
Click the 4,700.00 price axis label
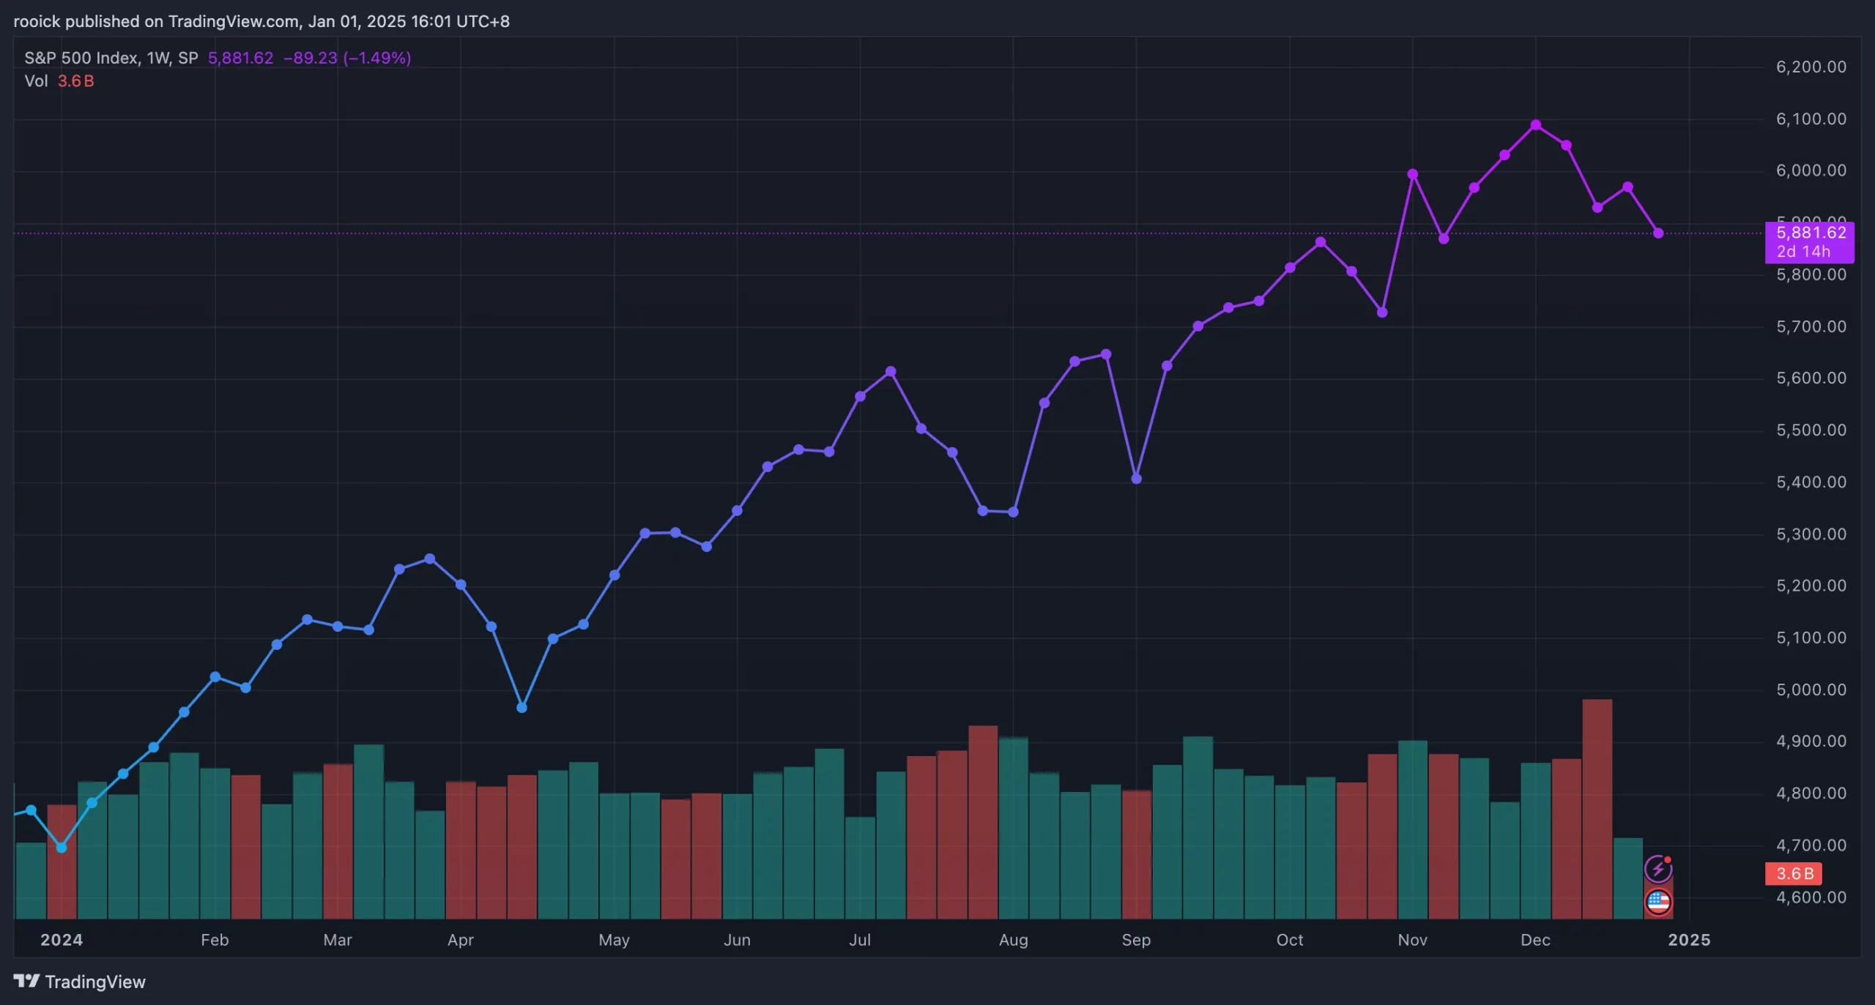(x=1811, y=845)
